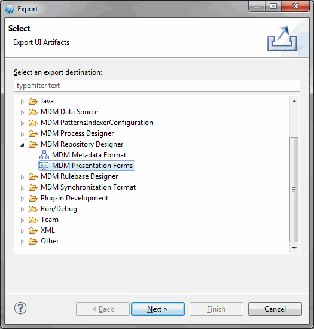
Task: Expand the MDM Rulebase Designer node
Action: pos(22,177)
